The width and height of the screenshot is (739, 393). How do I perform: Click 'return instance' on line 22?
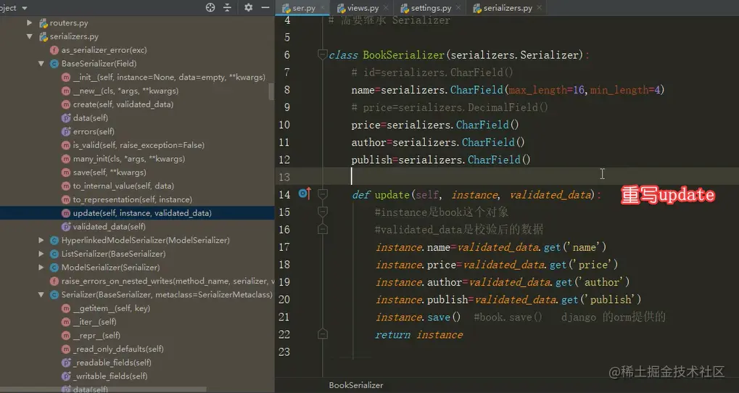tap(418, 334)
